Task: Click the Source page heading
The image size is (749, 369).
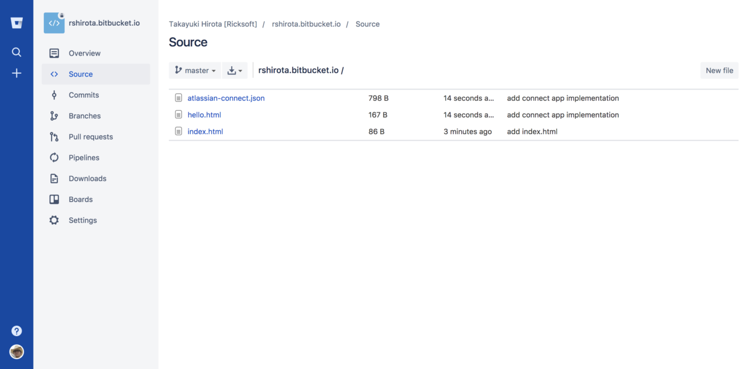Action: (x=188, y=42)
